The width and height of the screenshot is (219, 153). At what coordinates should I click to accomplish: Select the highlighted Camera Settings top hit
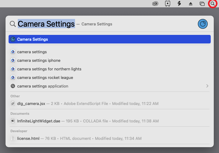pos(109,39)
